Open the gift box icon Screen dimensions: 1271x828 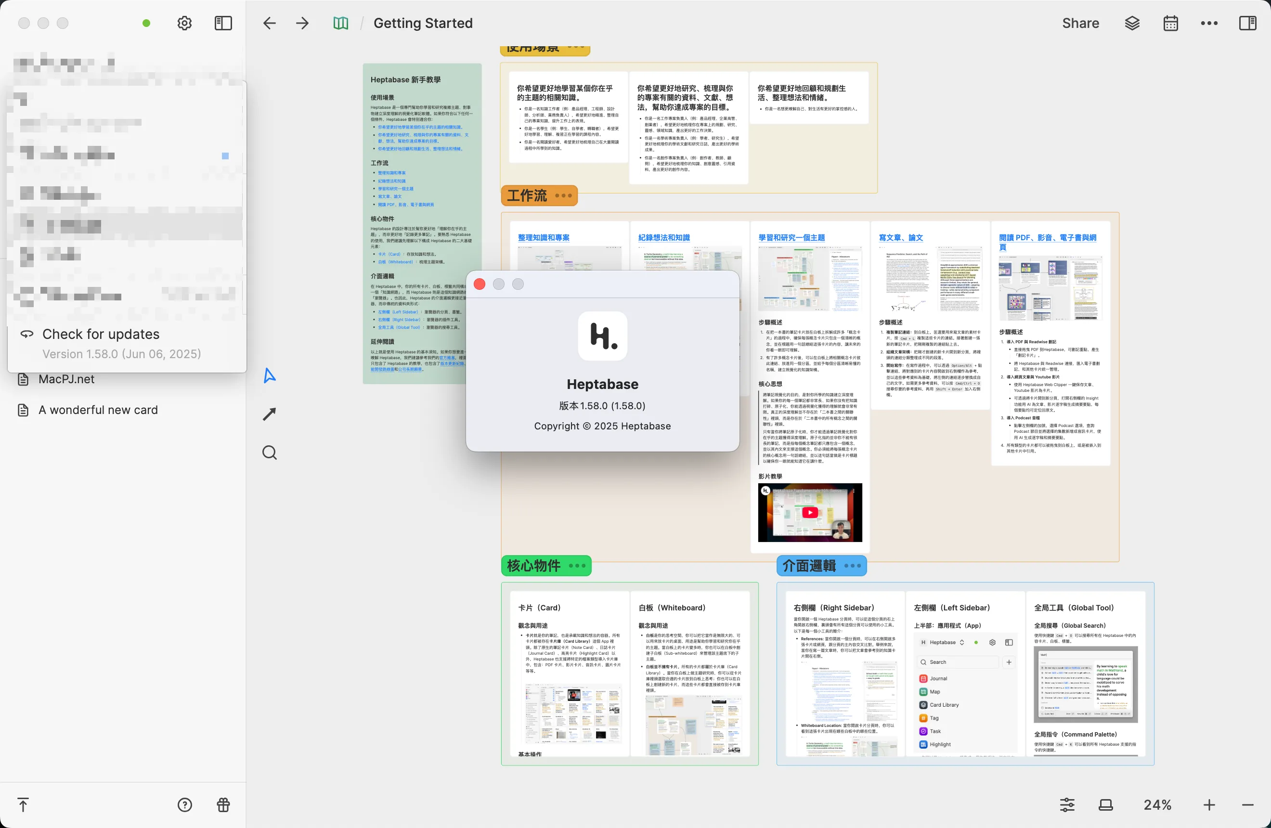223,804
